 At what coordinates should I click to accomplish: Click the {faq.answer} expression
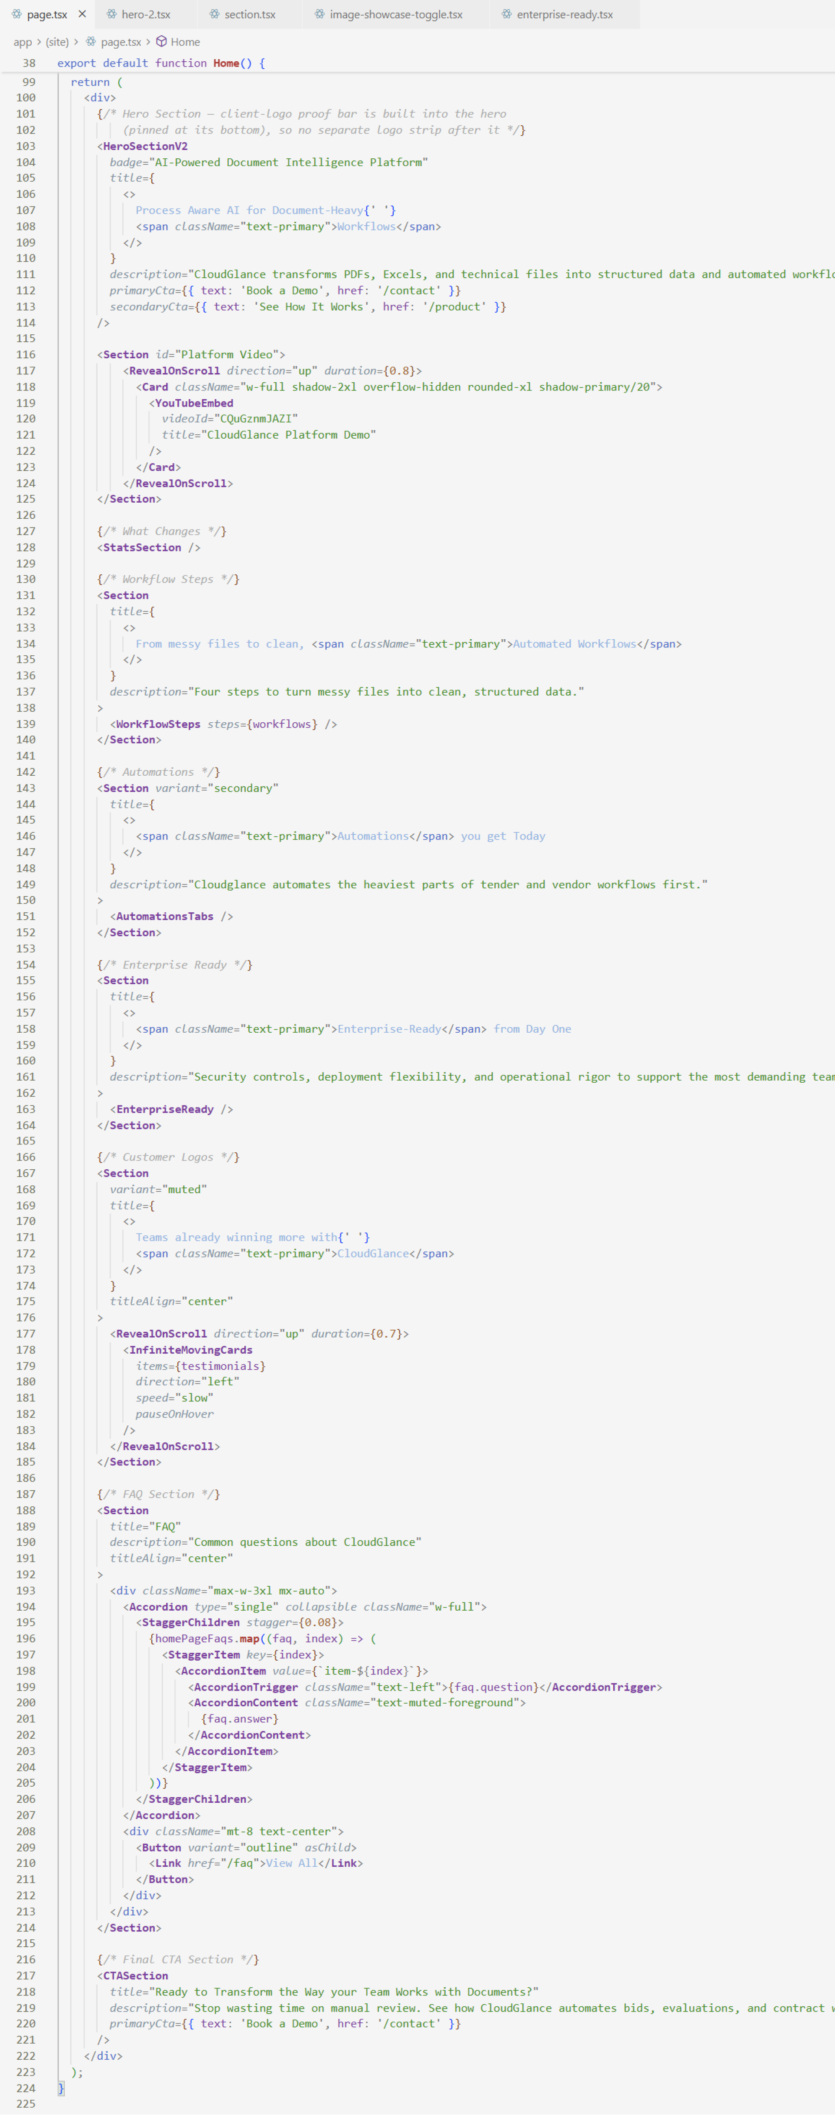[x=240, y=1718]
